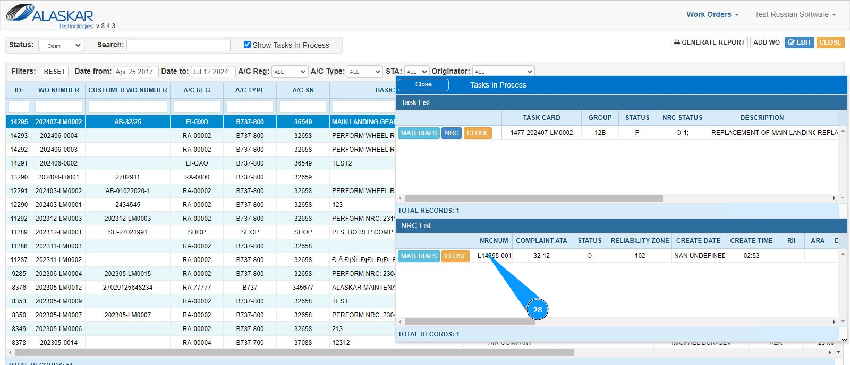Click the blue numbered 28 marker

click(538, 310)
